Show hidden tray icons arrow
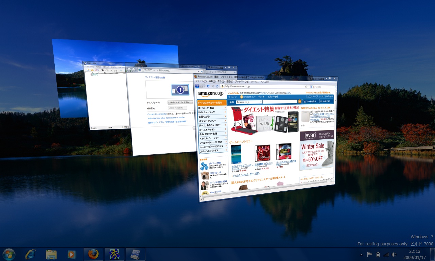This screenshot has width=435, height=261. 361,254
